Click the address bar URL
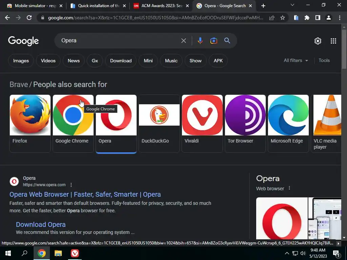Viewport: 347px width, 260px height. pos(155,18)
